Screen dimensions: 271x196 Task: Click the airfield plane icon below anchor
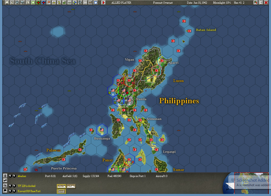(x=5, y=180)
